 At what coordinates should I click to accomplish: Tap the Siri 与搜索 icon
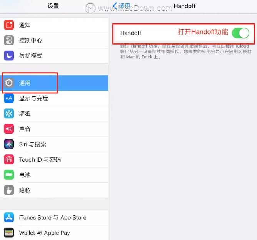9,144
